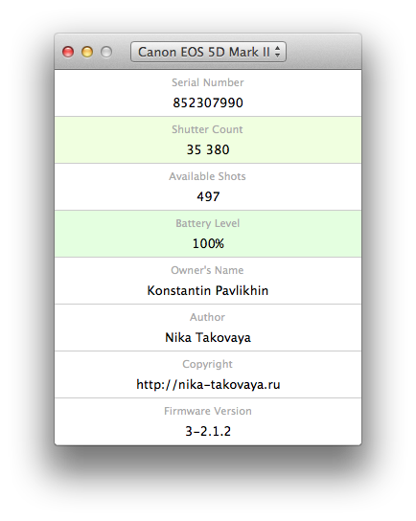Click the Author field Nika Takovaya

click(208, 337)
